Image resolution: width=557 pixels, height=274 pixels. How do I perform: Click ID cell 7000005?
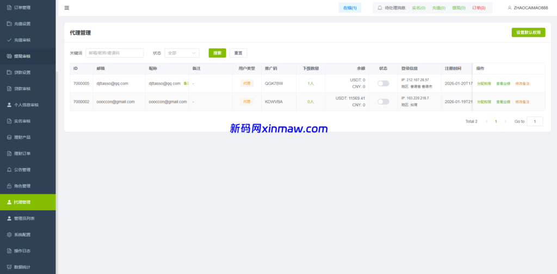pyautogui.click(x=82, y=84)
